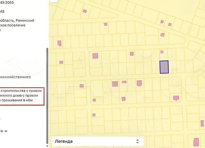Select the large pink building in the bottom-right corner
Image resolution: width=205 pixels, height=148 pixels.
(x=196, y=142)
